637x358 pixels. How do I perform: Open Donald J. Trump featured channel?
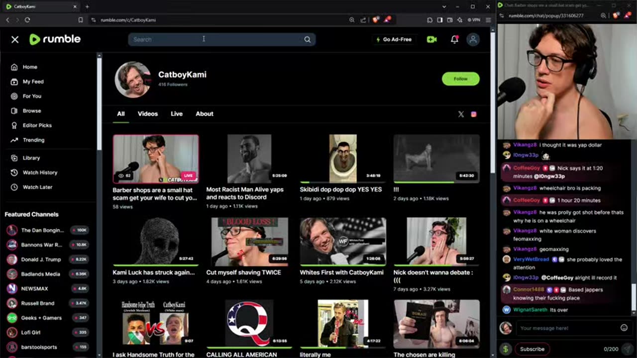coord(48,259)
